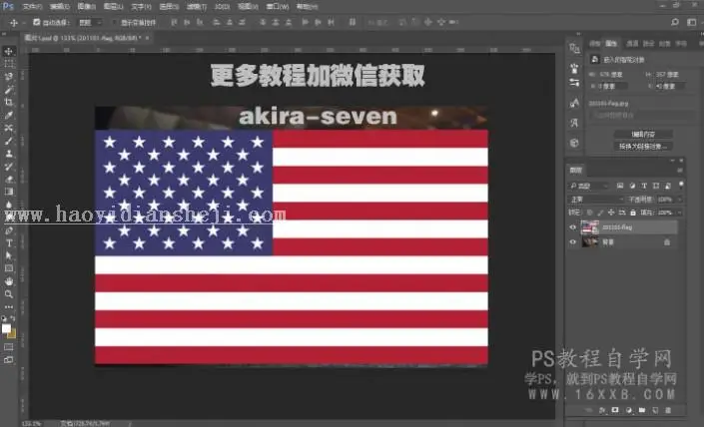704x427 pixels.
Task: Select the Magic Wand tool
Action: click(x=9, y=89)
